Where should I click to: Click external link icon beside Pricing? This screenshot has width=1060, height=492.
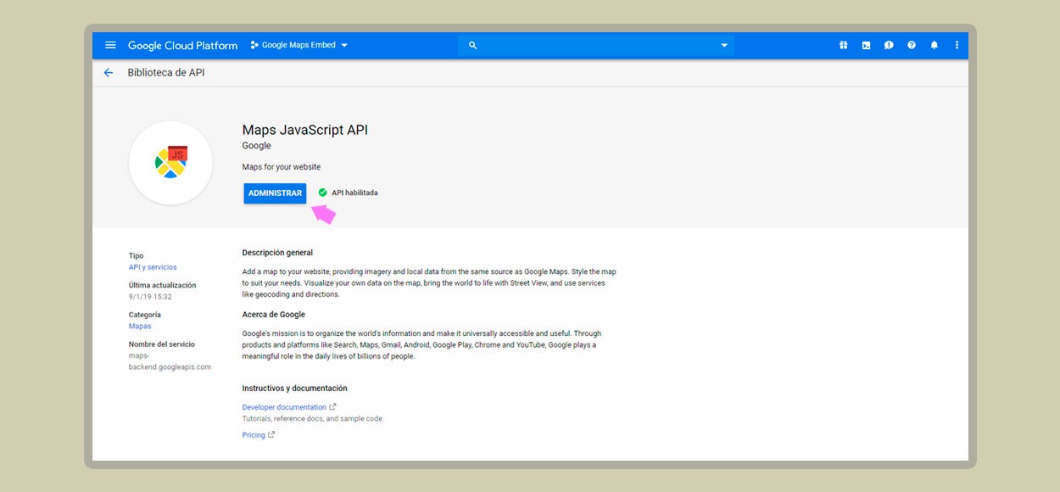(271, 435)
